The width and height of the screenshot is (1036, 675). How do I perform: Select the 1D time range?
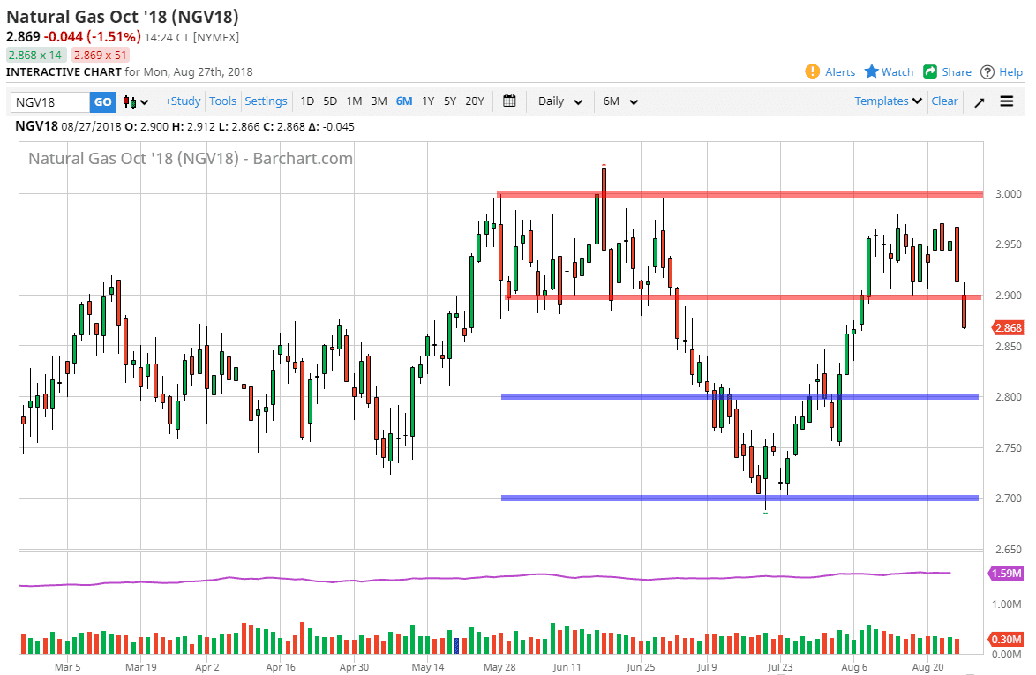[307, 101]
